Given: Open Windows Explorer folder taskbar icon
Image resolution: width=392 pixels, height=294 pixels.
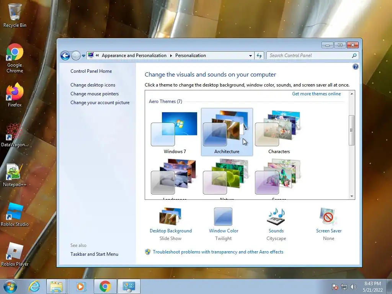Looking at the screenshot, I should tap(56, 286).
